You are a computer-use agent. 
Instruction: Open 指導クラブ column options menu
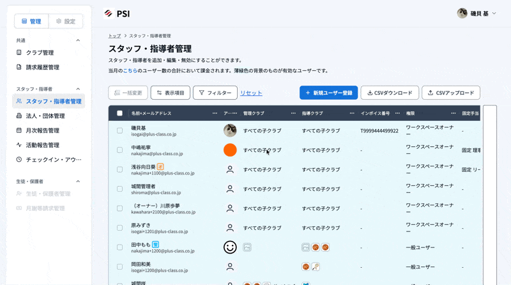tap(352, 113)
